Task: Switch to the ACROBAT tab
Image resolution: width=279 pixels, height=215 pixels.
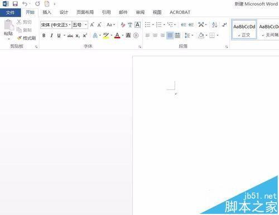Action: coord(180,12)
